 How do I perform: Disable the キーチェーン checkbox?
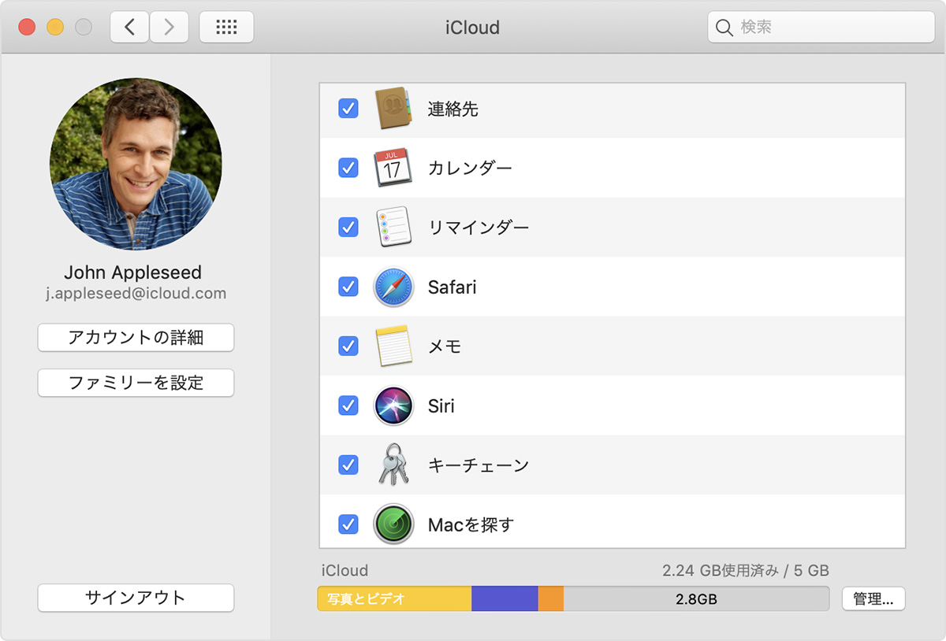click(348, 465)
